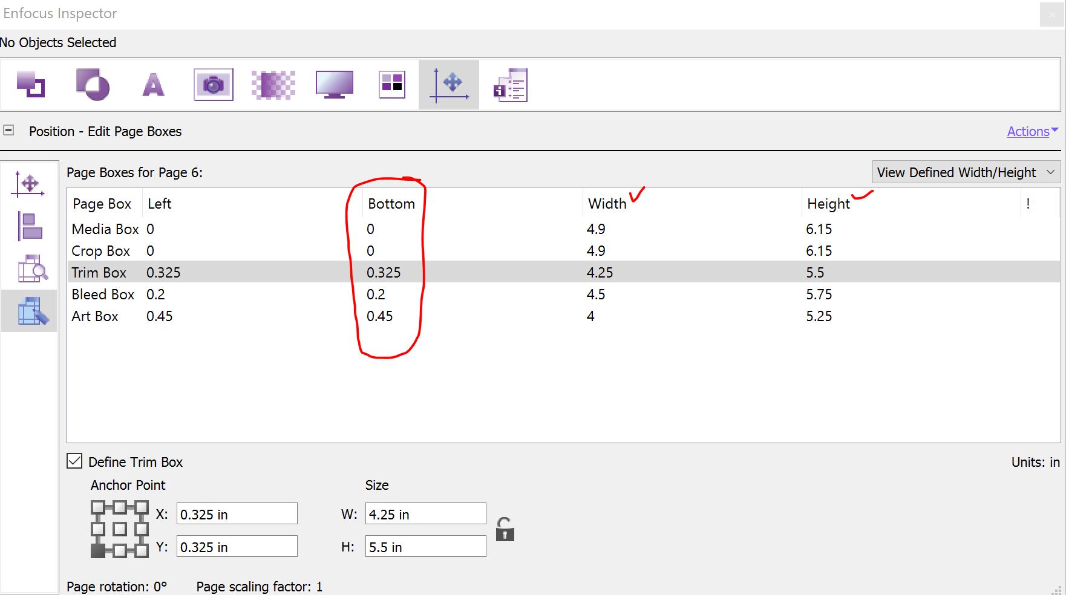
Task: Click the Height column header
Action: point(828,204)
